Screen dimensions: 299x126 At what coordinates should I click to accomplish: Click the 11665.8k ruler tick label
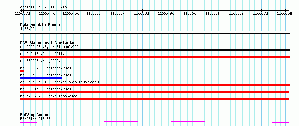click(142, 13)
